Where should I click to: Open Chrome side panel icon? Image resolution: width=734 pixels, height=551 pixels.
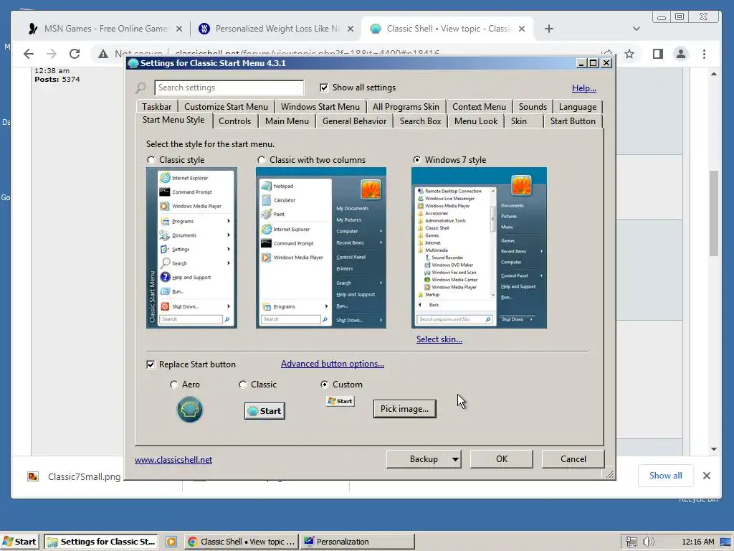click(x=658, y=54)
